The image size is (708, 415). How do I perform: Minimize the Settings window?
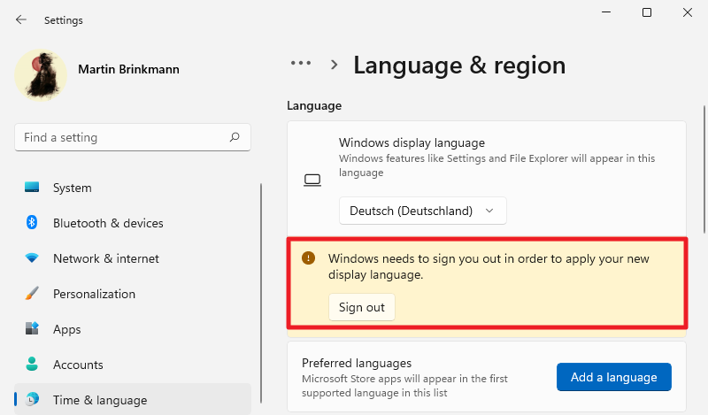coord(606,12)
